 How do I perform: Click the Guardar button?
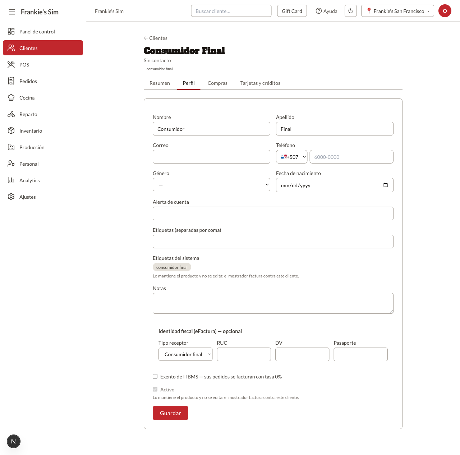[x=170, y=413]
